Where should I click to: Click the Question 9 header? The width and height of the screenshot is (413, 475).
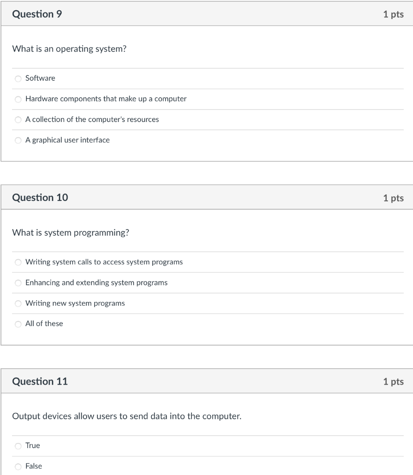[x=38, y=14]
